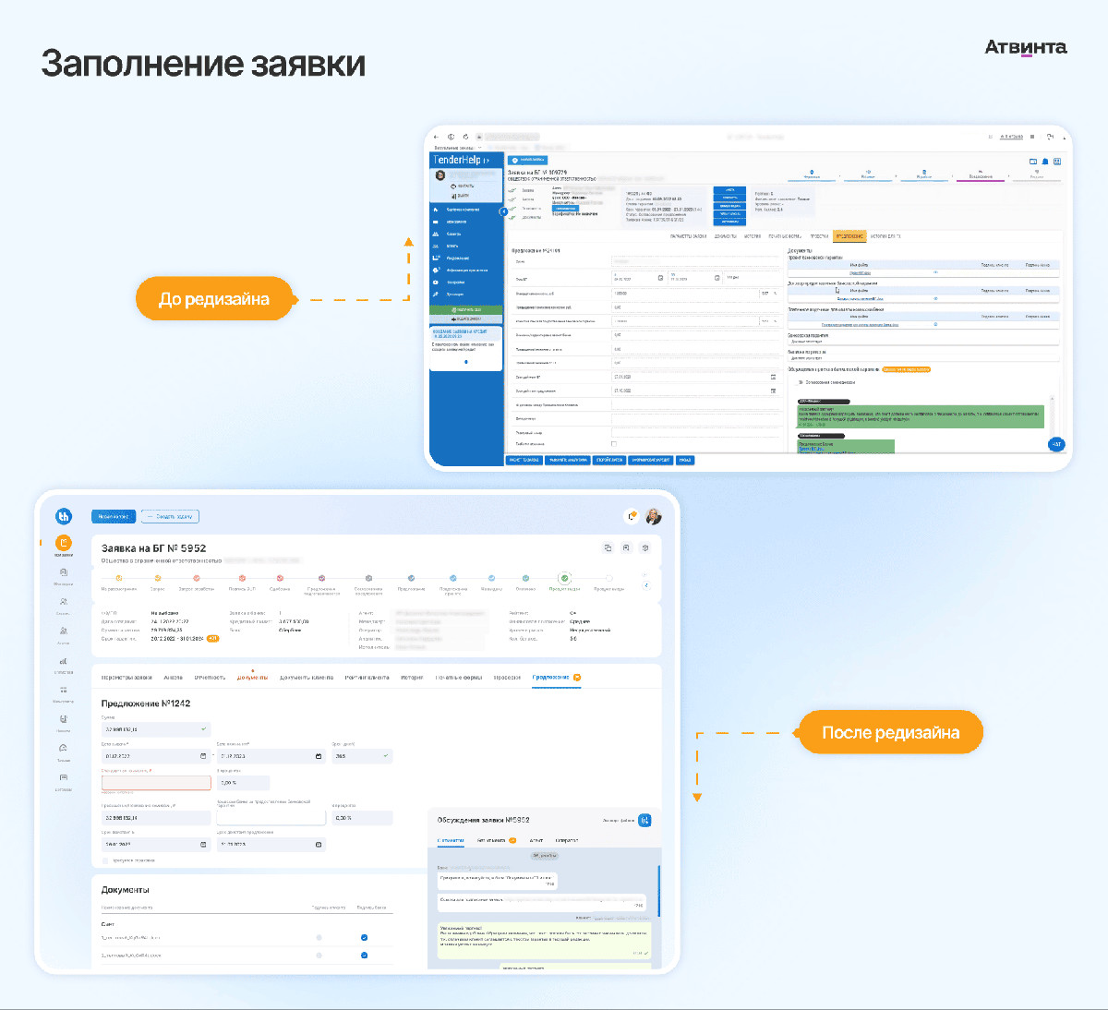Click the Создать задачу outlined button
The width and height of the screenshot is (1108, 1010).
click(169, 516)
